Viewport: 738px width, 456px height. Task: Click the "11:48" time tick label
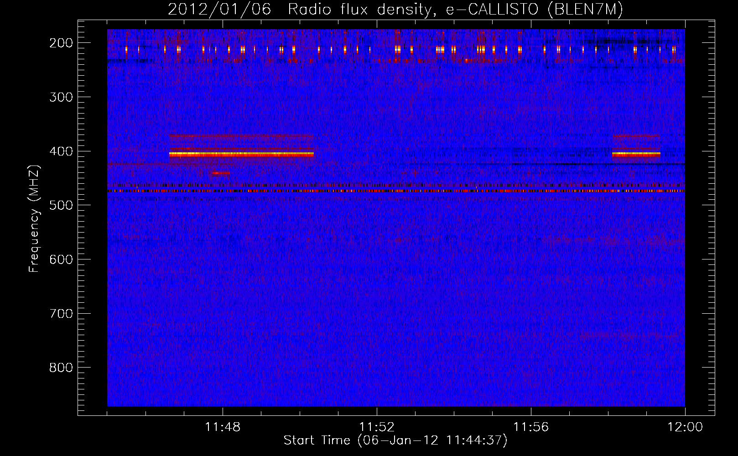pyautogui.click(x=223, y=427)
